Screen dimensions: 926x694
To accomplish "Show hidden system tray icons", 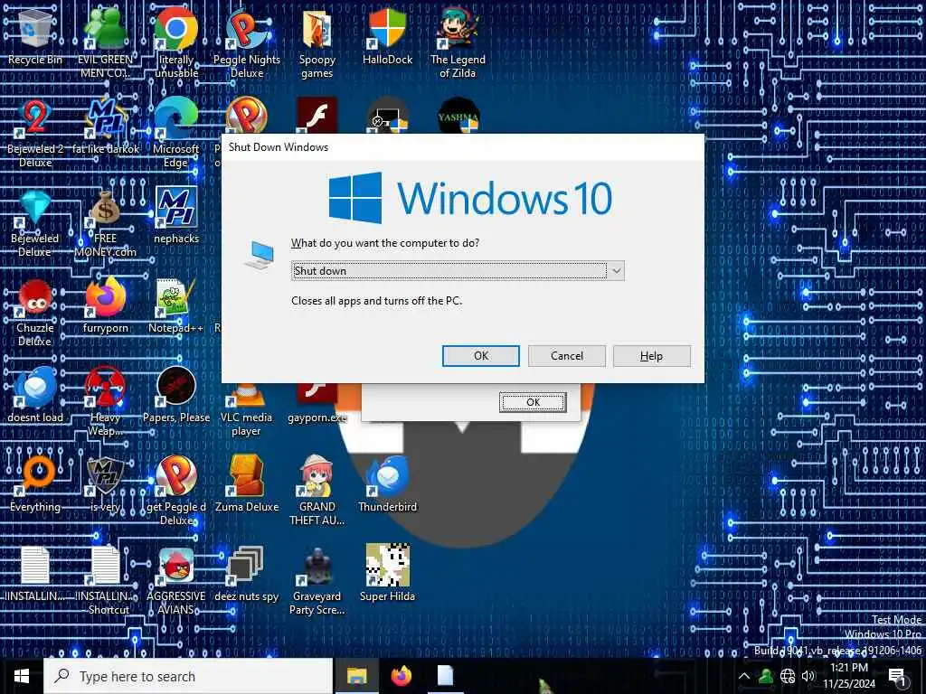I will [x=743, y=676].
